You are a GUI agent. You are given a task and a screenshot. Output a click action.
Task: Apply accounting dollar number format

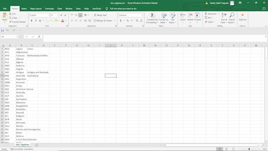coord(121,21)
